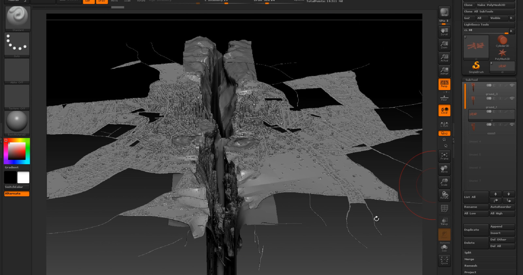Image resolution: width=523 pixels, height=275 pixels.
Task: Click the AAHalf size icon
Action: click(x=444, y=71)
